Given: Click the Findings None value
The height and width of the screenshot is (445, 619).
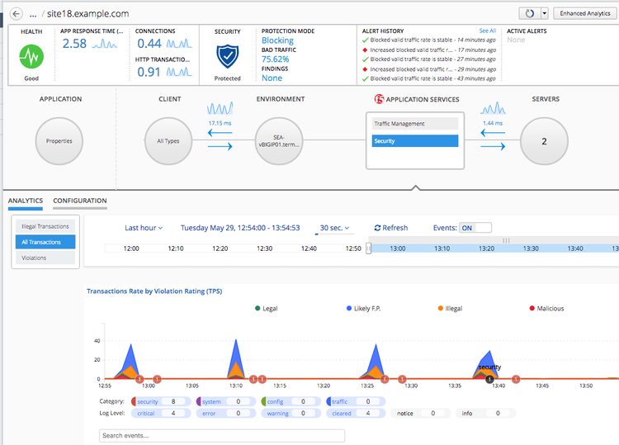Looking at the screenshot, I should click(272, 78).
